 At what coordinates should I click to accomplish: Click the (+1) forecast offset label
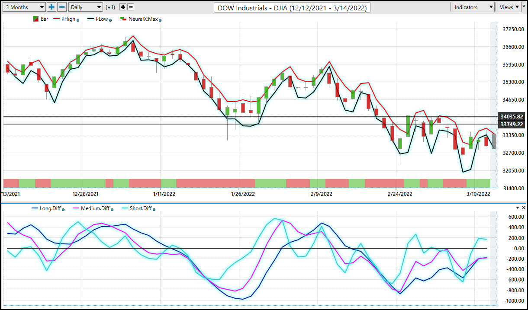(110, 7)
